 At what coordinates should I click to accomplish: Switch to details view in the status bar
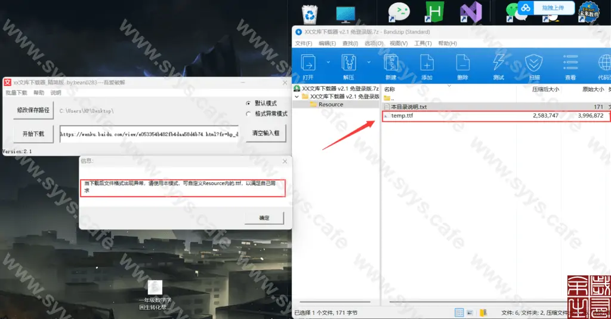pyautogui.click(x=459, y=312)
